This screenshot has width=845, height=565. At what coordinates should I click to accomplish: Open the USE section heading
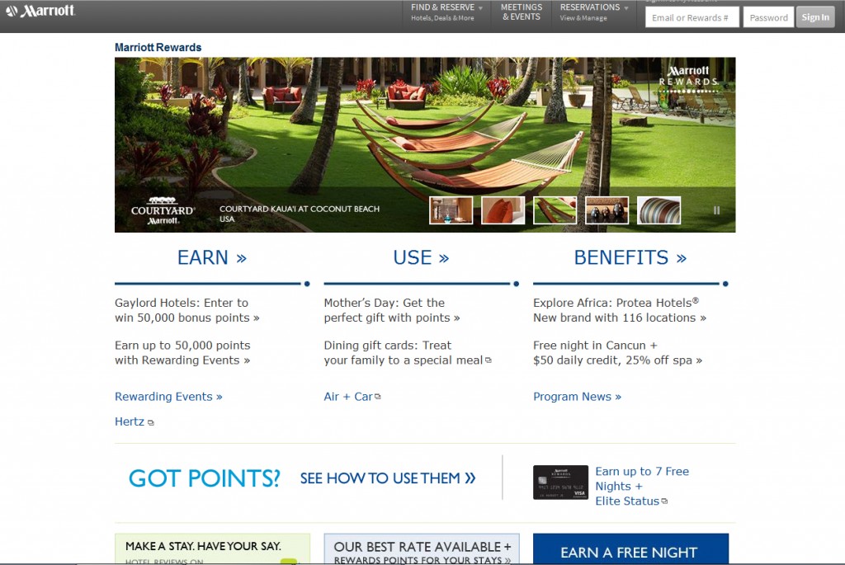[421, 257]
